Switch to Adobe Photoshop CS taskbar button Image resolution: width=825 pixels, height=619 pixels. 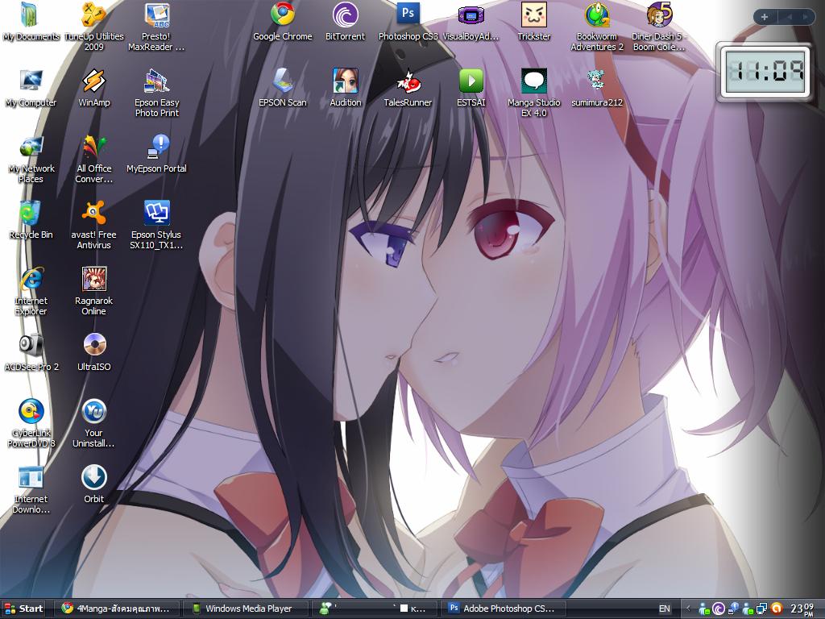503,609
